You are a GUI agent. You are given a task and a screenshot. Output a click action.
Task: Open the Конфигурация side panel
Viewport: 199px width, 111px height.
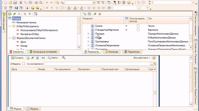tap(4, 22)
